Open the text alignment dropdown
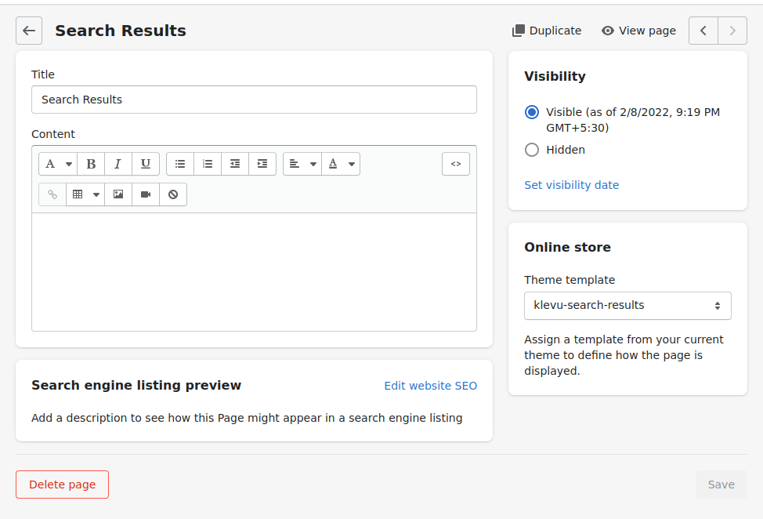 302,164
